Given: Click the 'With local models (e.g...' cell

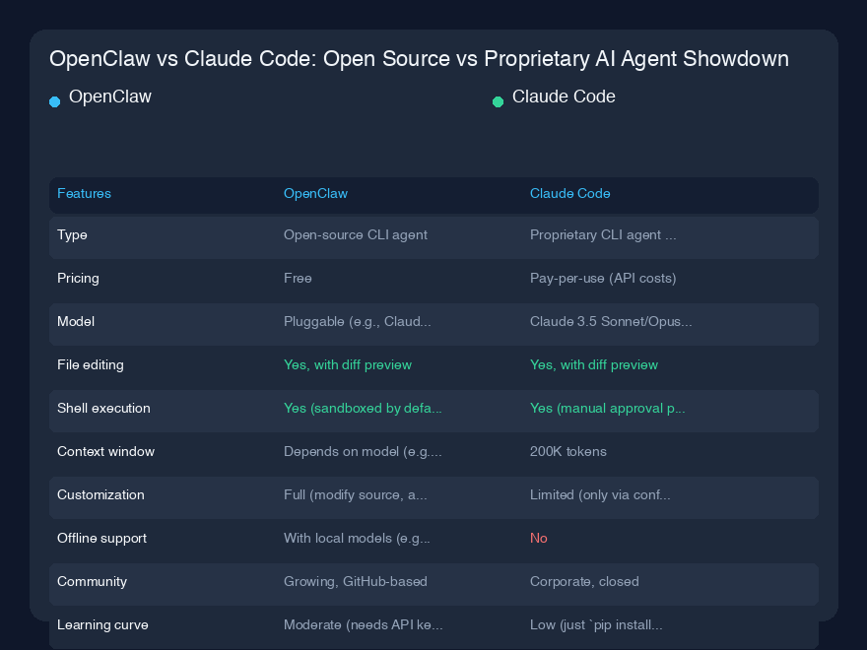Looking at the screenshot, I should (357, 539).
